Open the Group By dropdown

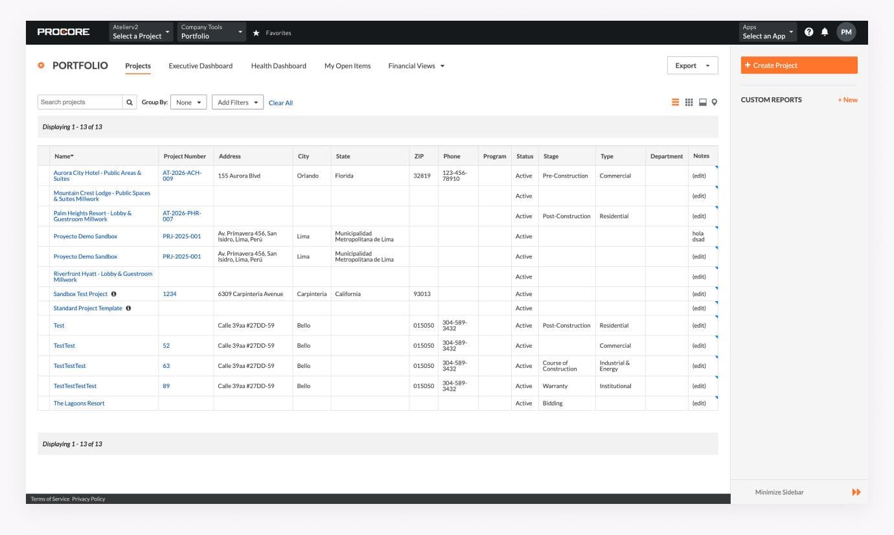coord(188,102)
